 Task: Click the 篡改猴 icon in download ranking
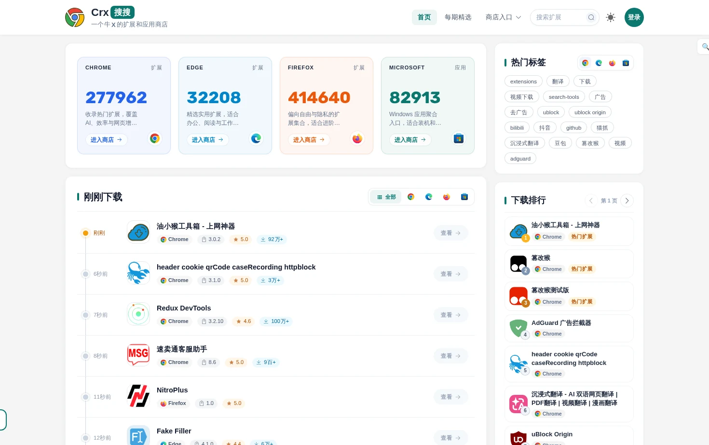point(518,264)
